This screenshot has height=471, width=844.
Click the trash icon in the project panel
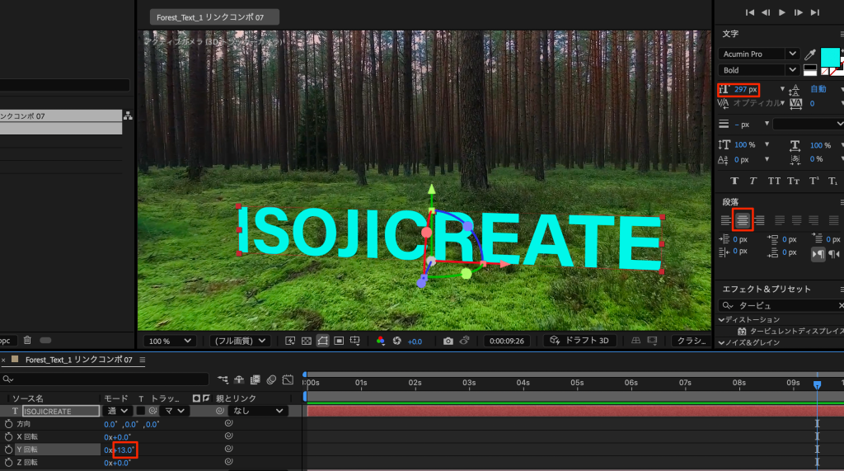27,340
